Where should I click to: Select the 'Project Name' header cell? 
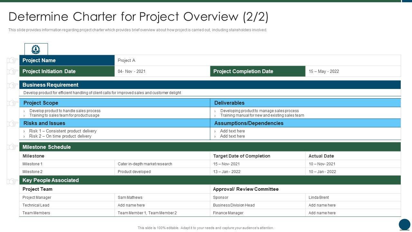67,60
